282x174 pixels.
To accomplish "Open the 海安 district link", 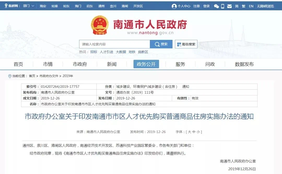I will [43, 6].
